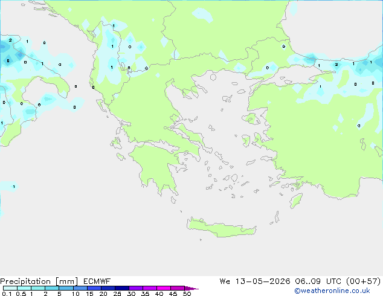Click the above-50 arrow tip of legend
Screen dimensions: 383x296
(x=191, y=288)
